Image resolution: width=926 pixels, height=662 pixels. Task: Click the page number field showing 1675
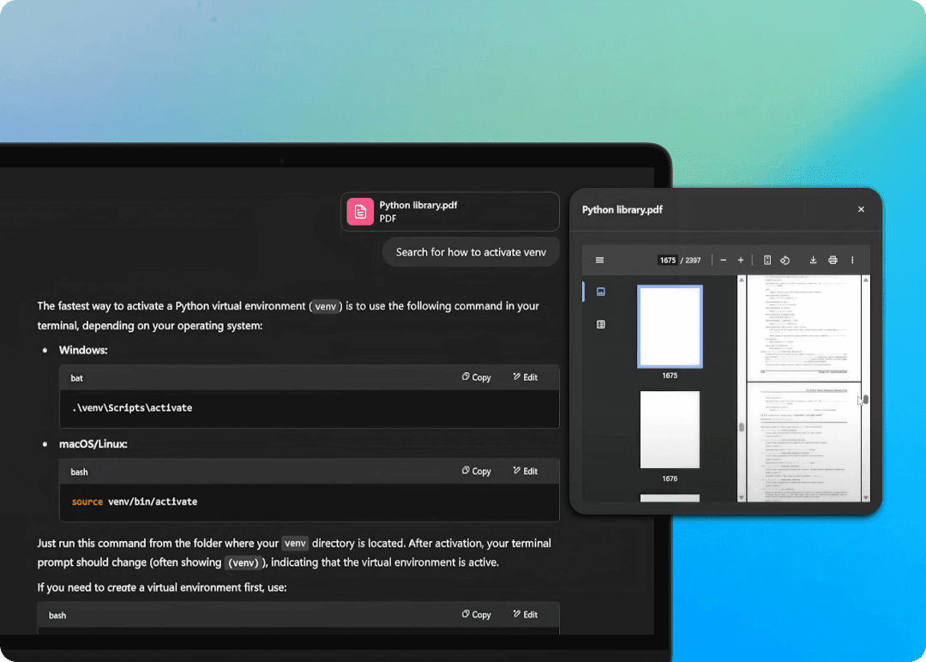[668, 261]
